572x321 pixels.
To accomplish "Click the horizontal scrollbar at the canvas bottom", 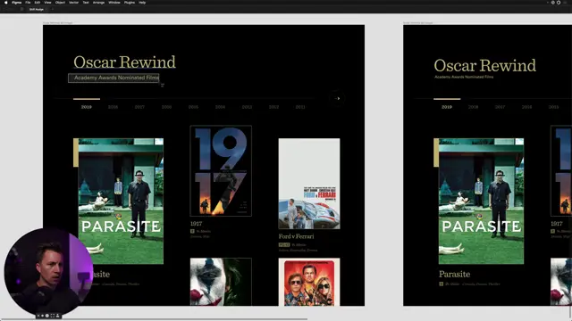I will [154, 319].
